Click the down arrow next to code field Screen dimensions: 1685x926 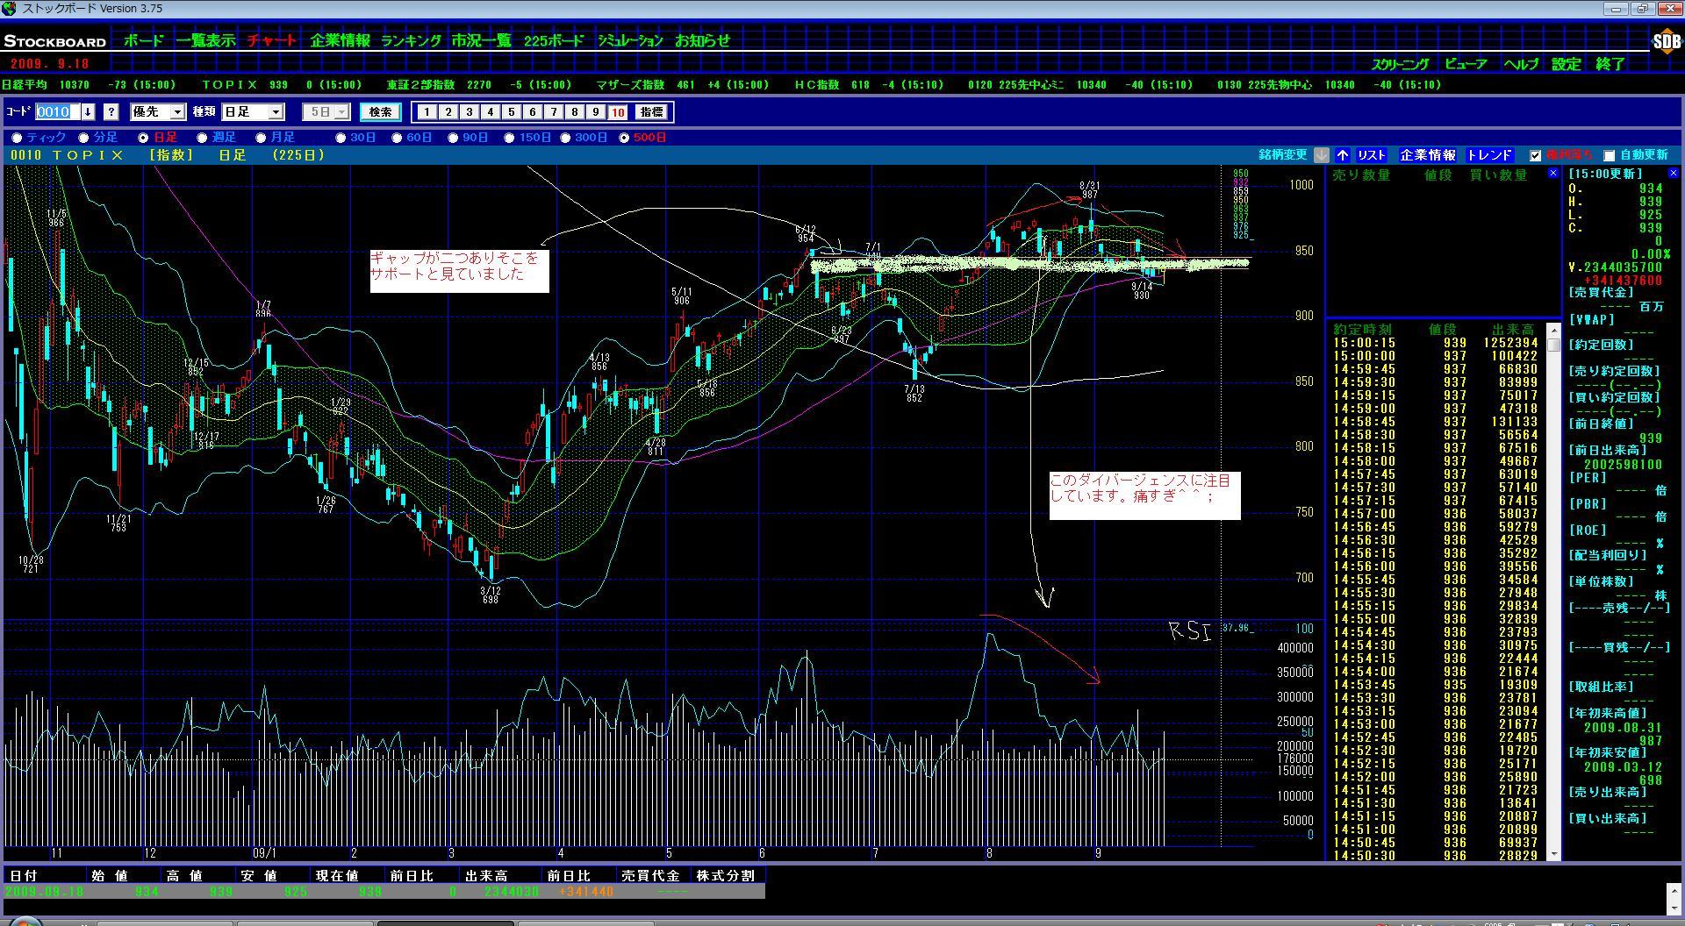coord(88,112)
